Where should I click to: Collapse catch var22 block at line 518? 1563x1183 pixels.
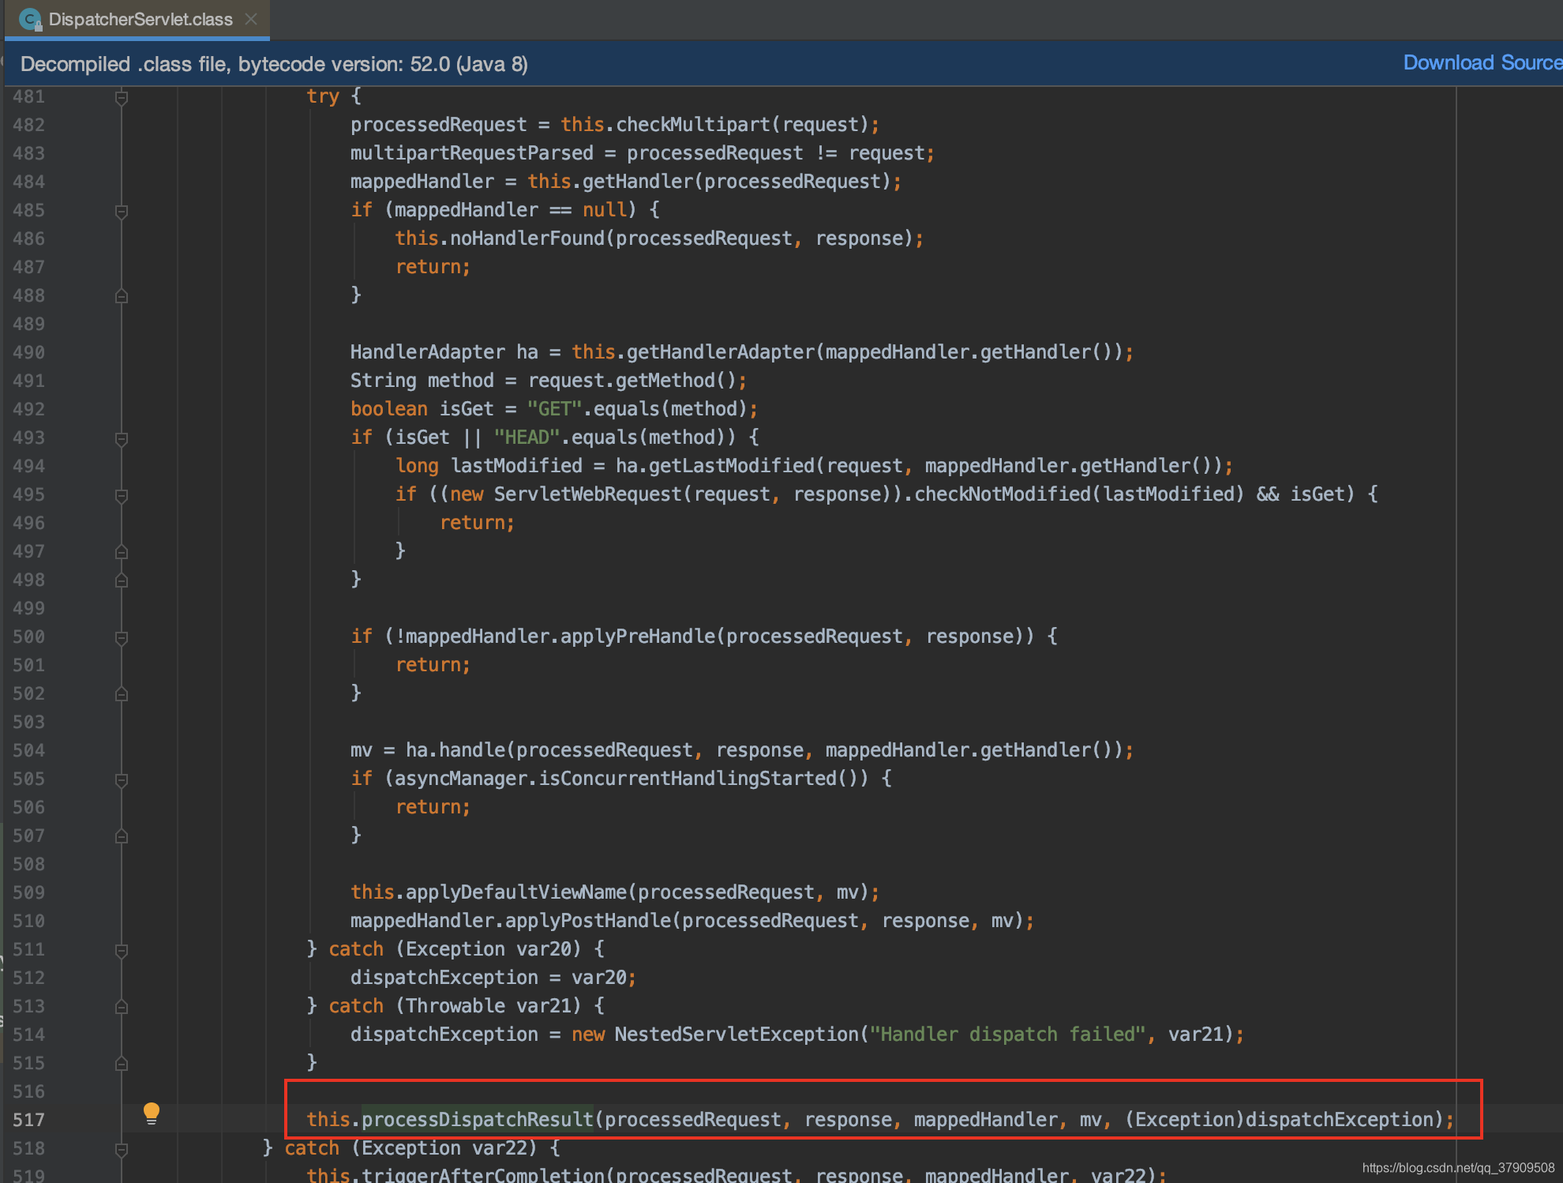click(122, 1149)
